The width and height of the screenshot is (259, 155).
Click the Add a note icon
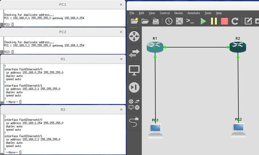[248, 21]
